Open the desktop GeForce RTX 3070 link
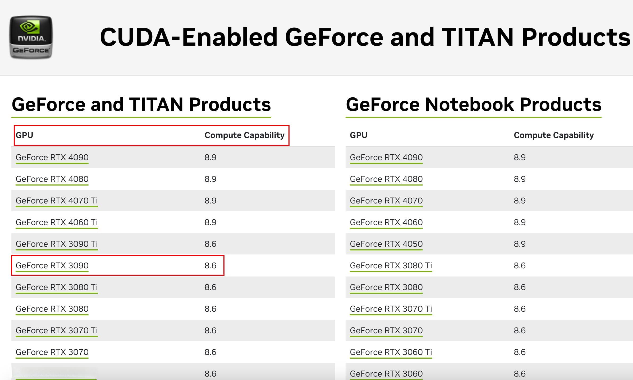This screenshot has height=380, width=633. (x=52, y=352)
